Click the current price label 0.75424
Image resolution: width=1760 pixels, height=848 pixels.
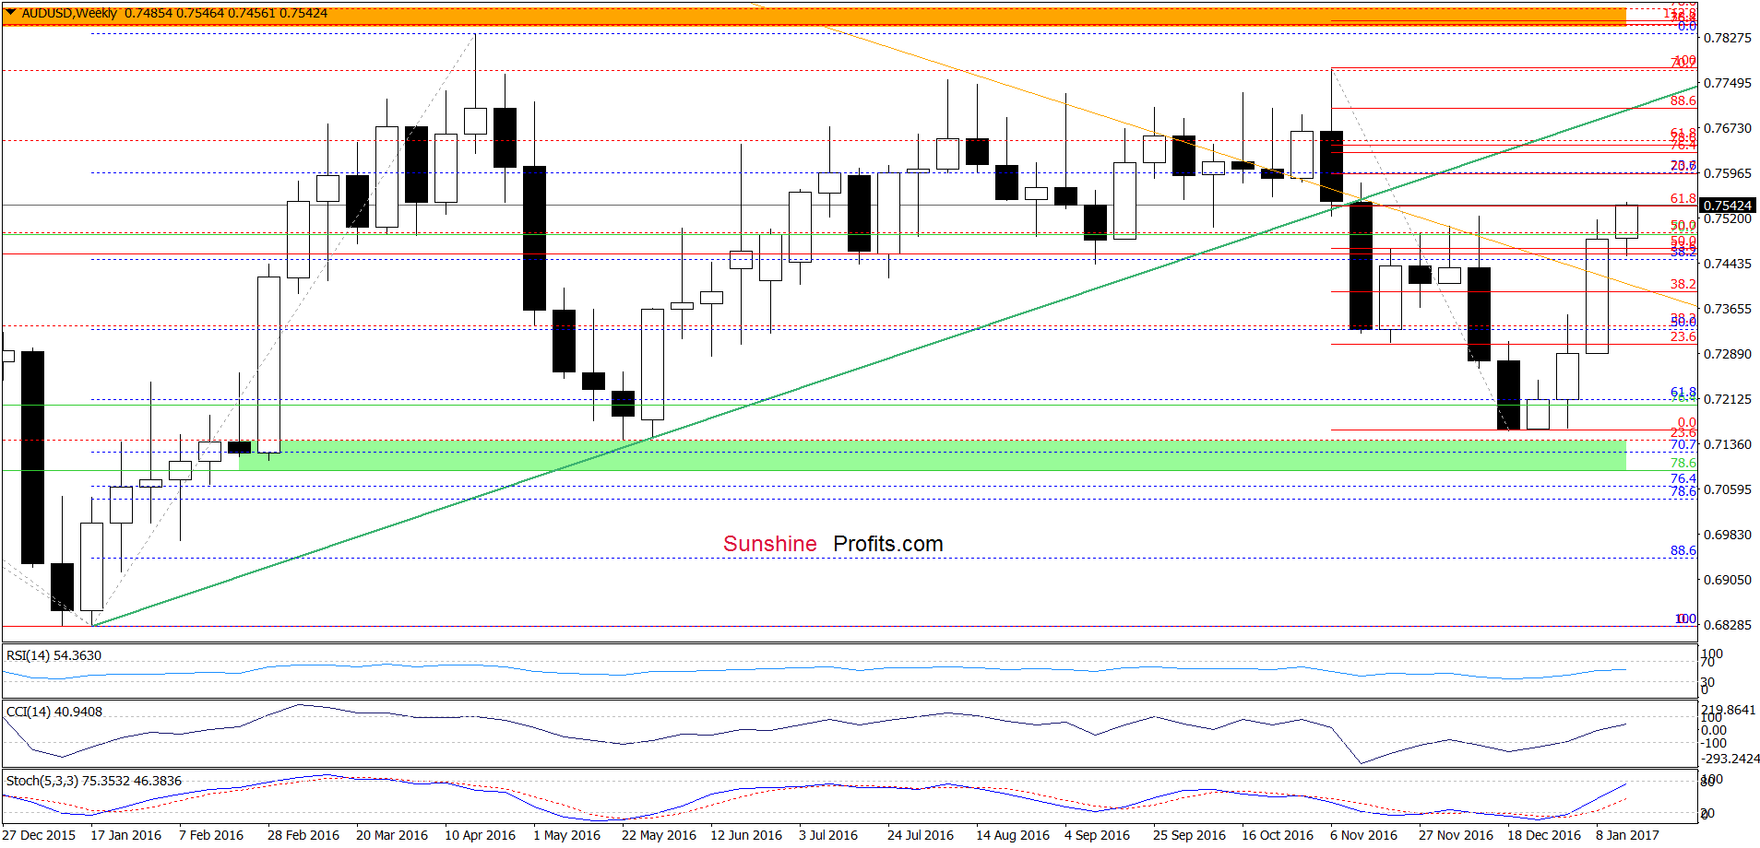tap(1728, 206)
